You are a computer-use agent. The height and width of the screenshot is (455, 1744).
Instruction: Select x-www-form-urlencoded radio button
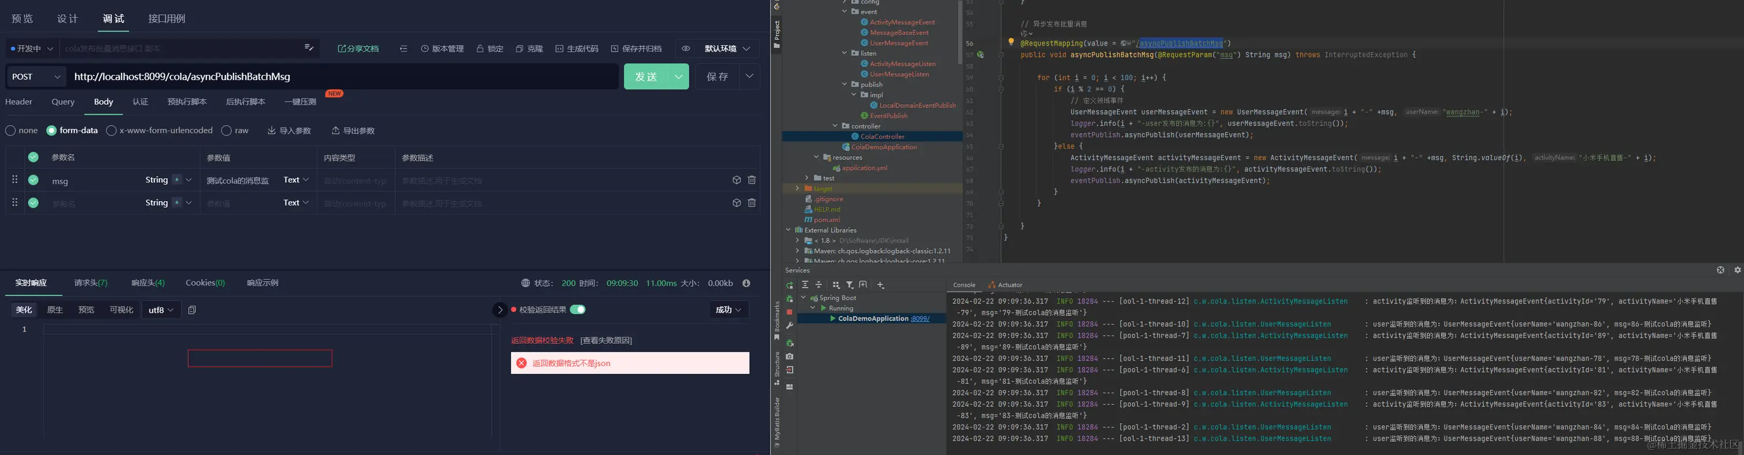coord(111,131)
